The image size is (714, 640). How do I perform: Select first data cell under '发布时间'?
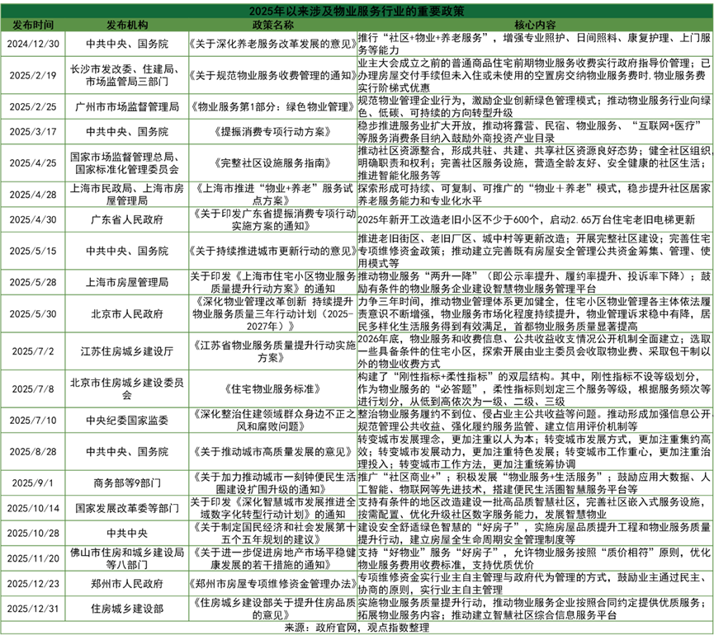pos(33,44)
